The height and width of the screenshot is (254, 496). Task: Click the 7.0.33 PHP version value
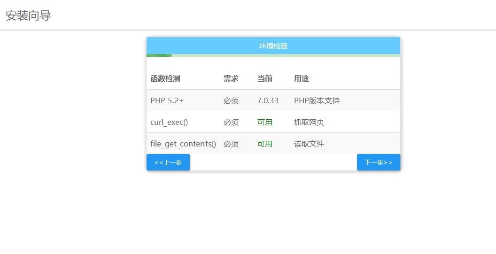tap(268, 100)
